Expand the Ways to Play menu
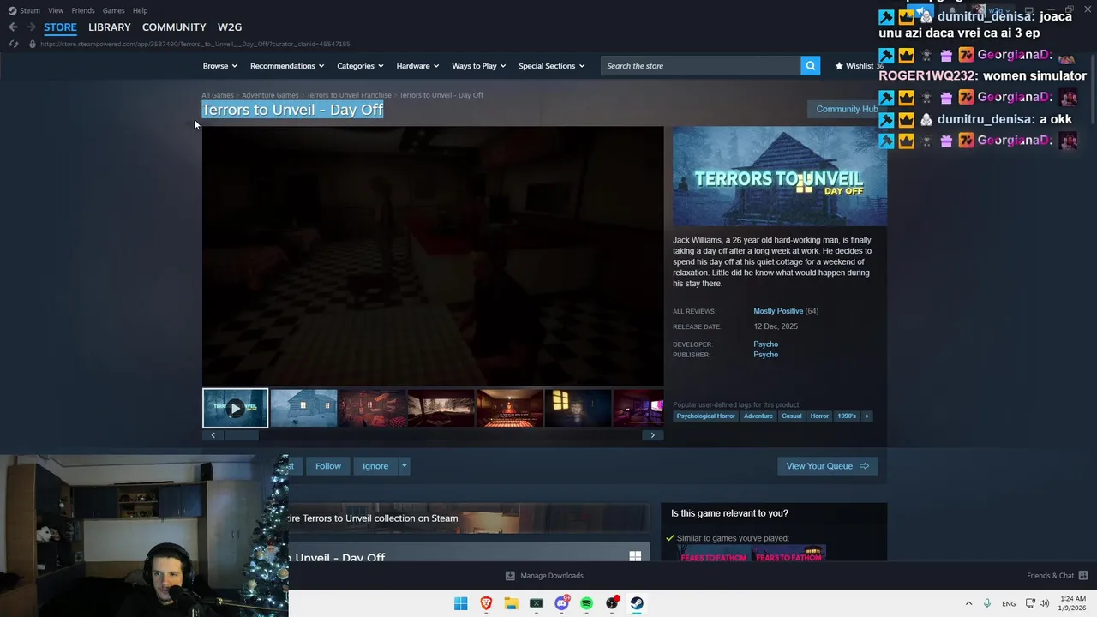This screenshot has height=617, width=1097. click(x=478, y=66)
